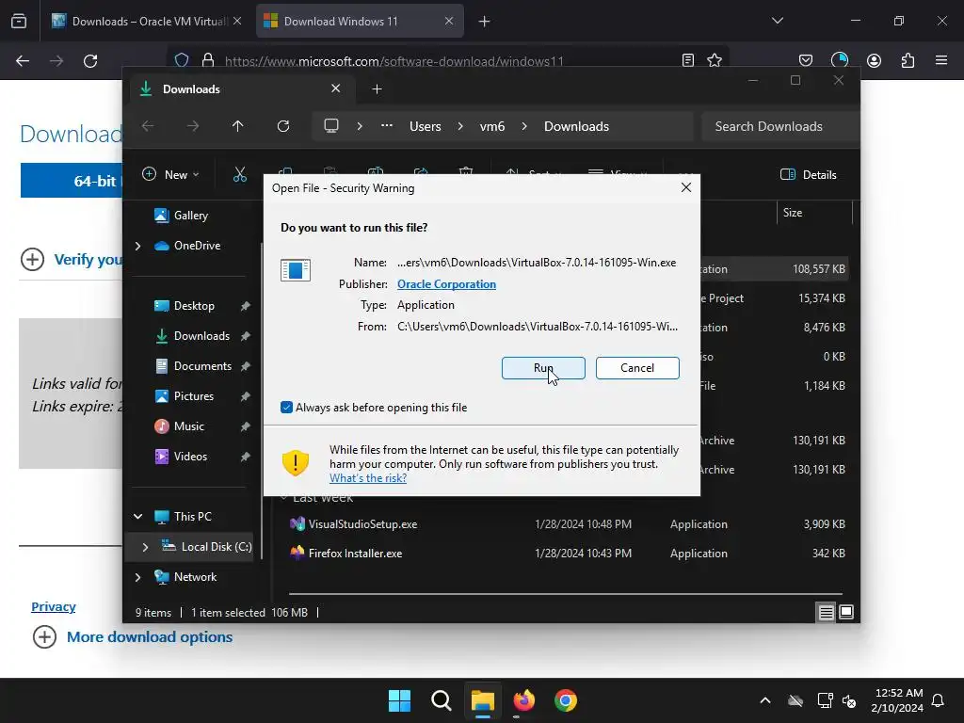Click the Cut scissors icon in Explorer
Screen dimensions: 964x723
[240, 174]
